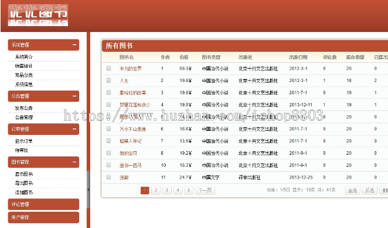Go to page 3
This screenshot has width=388, height=228.
click(x=167, y=190)
